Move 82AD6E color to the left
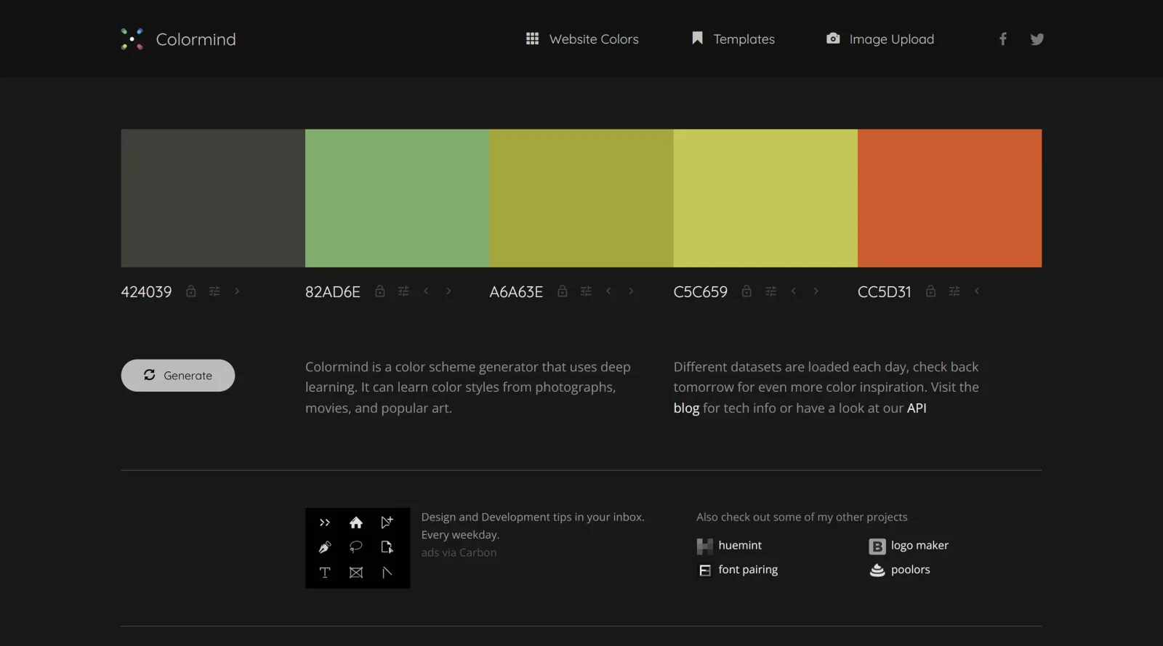The image size is (1163, 646). point(426,291)
